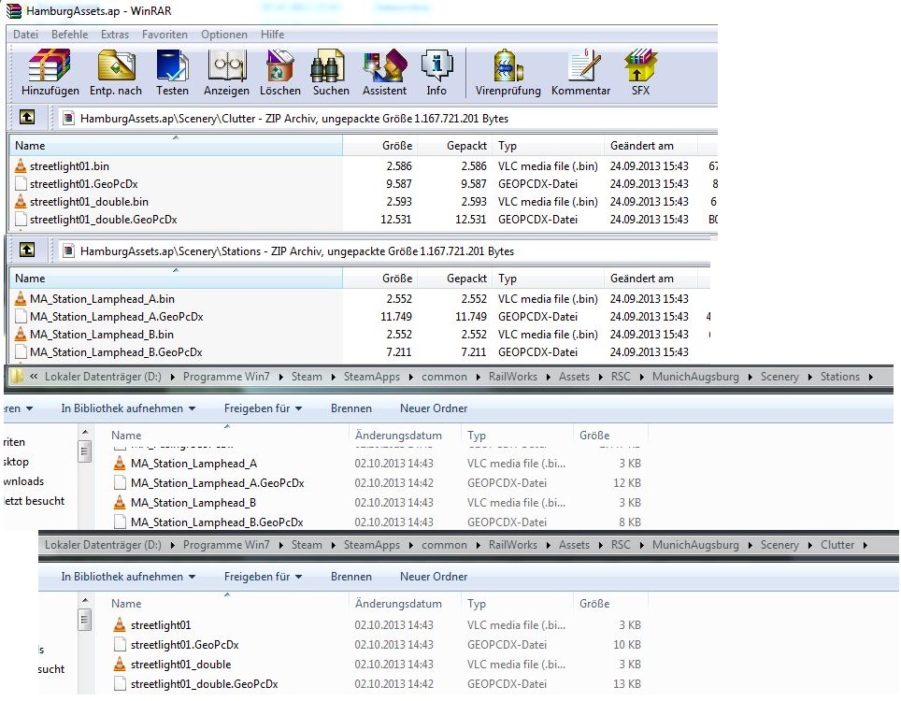The width and height of the screenshot is (901, 701).
Task: Open the Datei menu
Action: coord(25,35)
